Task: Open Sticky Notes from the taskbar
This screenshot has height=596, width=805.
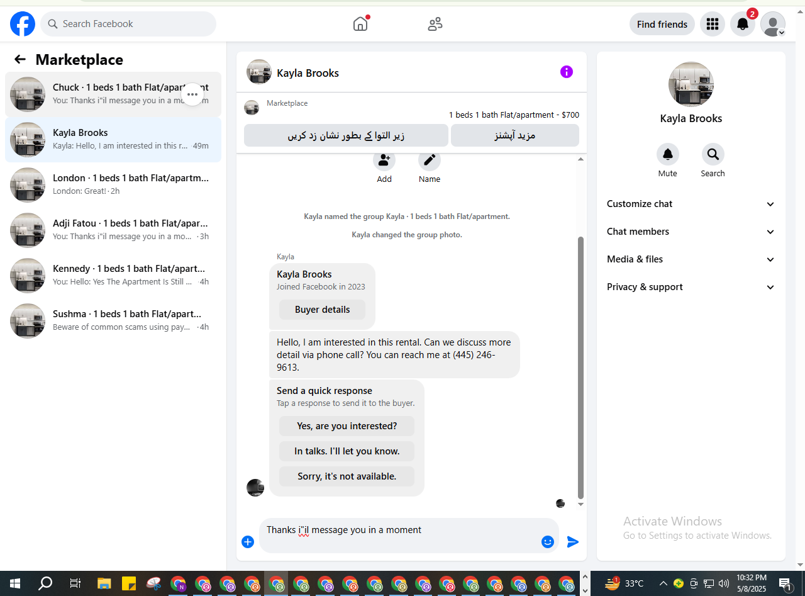Action: point(129,583)
